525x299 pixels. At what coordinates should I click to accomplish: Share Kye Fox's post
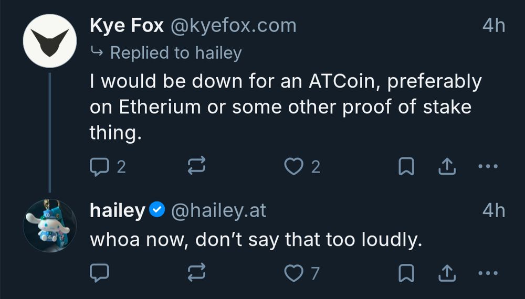click(446, 167)
